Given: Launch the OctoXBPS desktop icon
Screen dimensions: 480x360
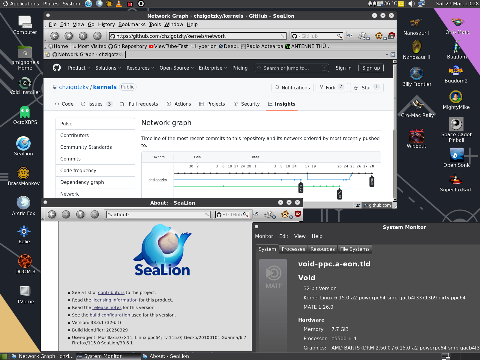Looking at the screenshot, I should (25, 115).
